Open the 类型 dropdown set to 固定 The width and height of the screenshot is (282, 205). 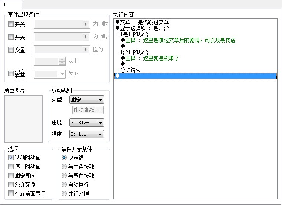tap(86, 100)
